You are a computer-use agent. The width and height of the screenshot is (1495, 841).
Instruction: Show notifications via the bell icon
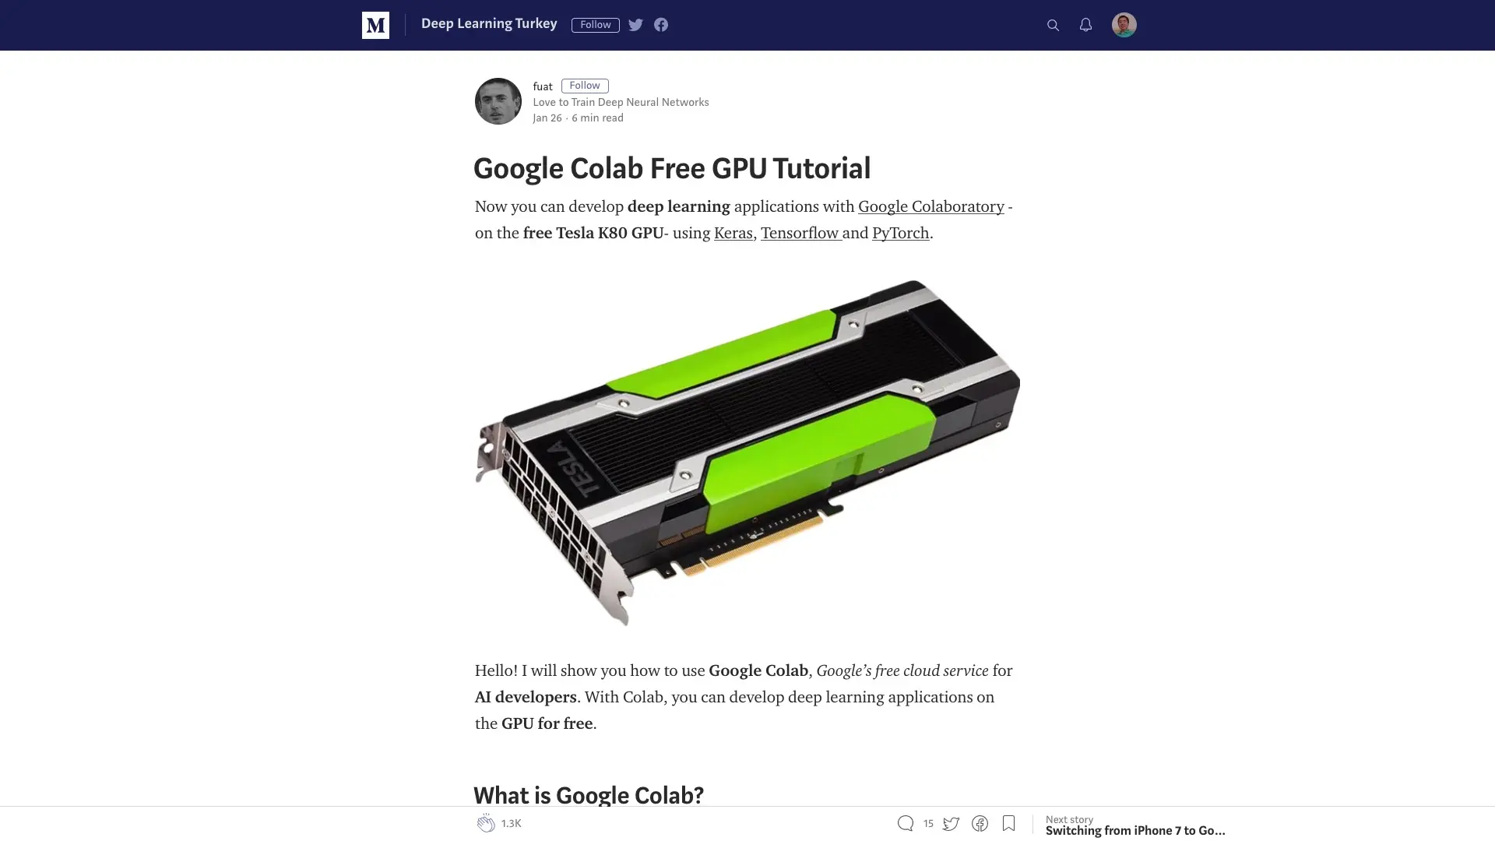pyautogui.click(x=1085, y=25)
